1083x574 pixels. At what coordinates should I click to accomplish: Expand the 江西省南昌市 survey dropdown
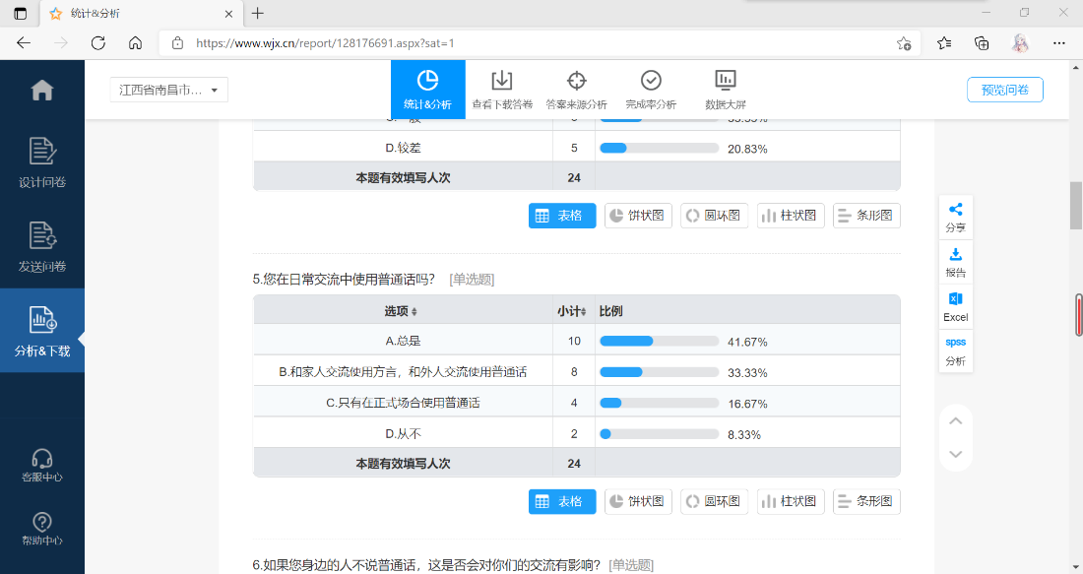tap(169, 90)
